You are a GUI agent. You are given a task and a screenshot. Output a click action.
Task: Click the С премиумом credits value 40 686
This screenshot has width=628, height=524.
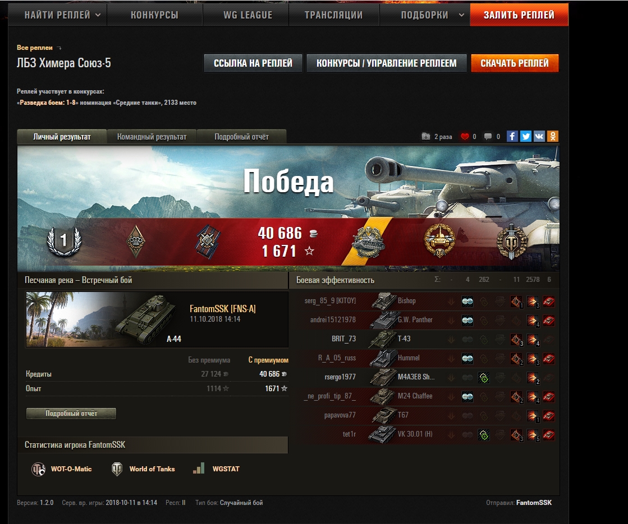click(273, 374)
